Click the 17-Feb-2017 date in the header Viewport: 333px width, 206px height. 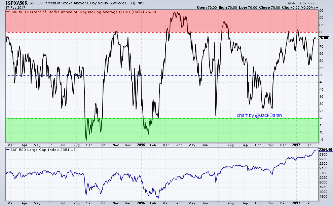15,7
